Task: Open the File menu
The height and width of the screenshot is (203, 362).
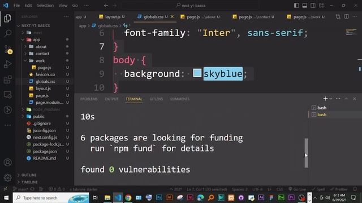Action: click(x=16, y=6)
